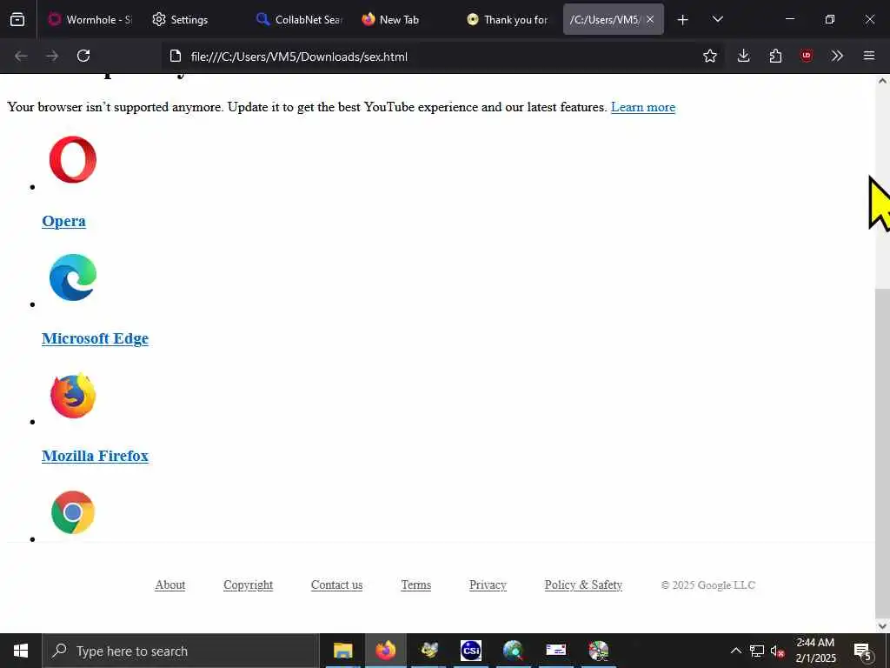Open the Opera link
This screenshot has height=668, width=890.
click(63, 221)
